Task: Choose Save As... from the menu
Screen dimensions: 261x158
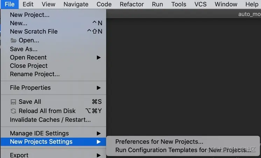Action: coord(23,49)
